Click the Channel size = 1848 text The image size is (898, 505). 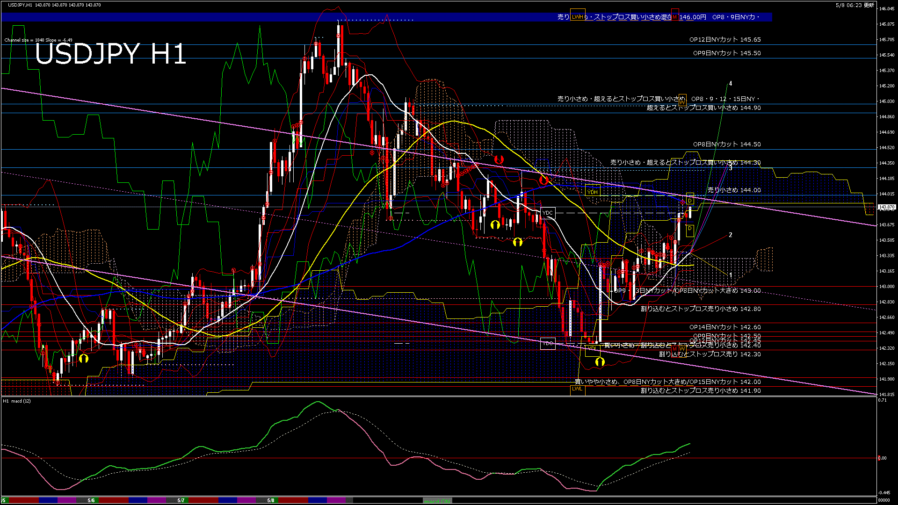coord(38,40)
